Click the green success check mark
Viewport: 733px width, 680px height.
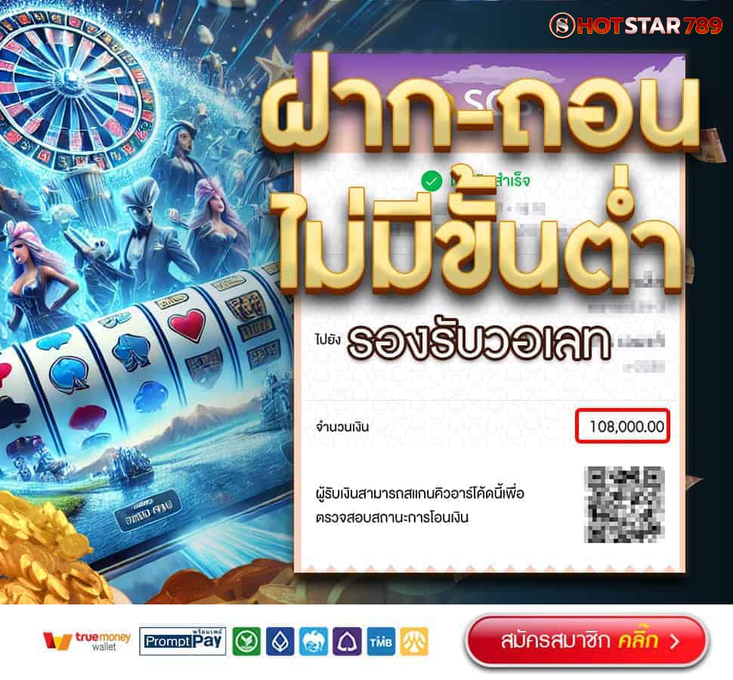[x=431, y=181]
